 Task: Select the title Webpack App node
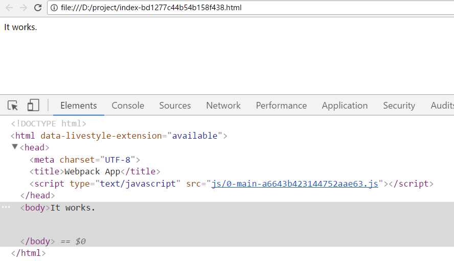click(95, 172)
